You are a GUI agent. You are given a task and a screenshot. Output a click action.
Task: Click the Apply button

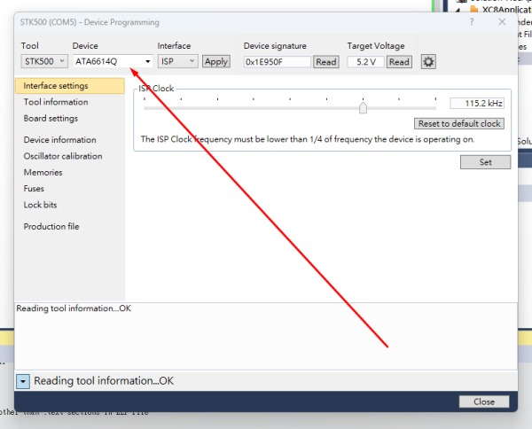click(x=216, y=62)
